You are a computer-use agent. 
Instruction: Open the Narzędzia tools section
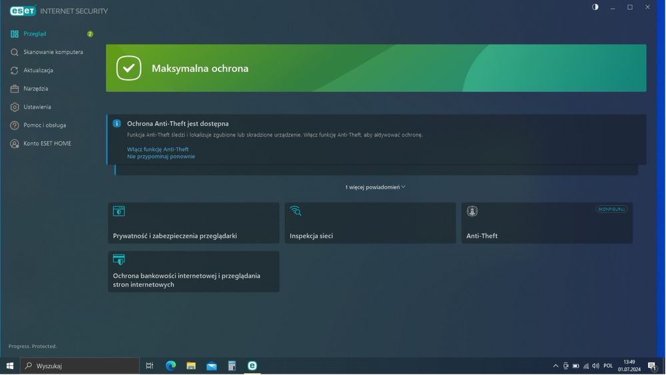pos(36,89)
